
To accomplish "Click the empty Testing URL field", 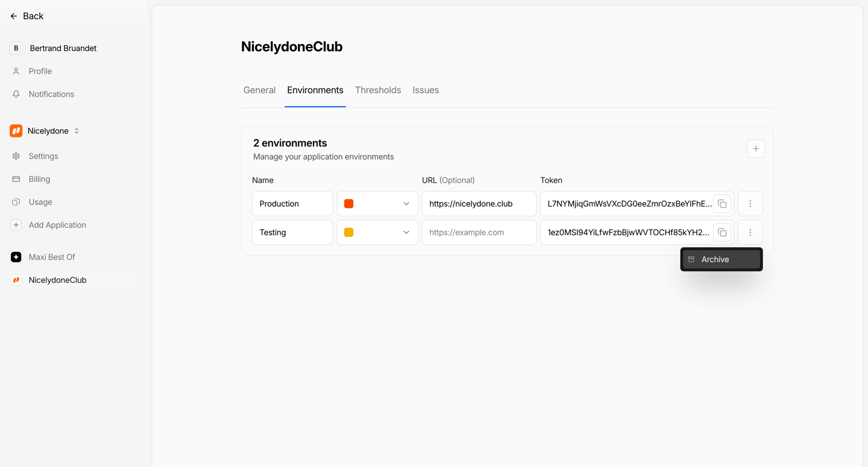I will point(479,232).
